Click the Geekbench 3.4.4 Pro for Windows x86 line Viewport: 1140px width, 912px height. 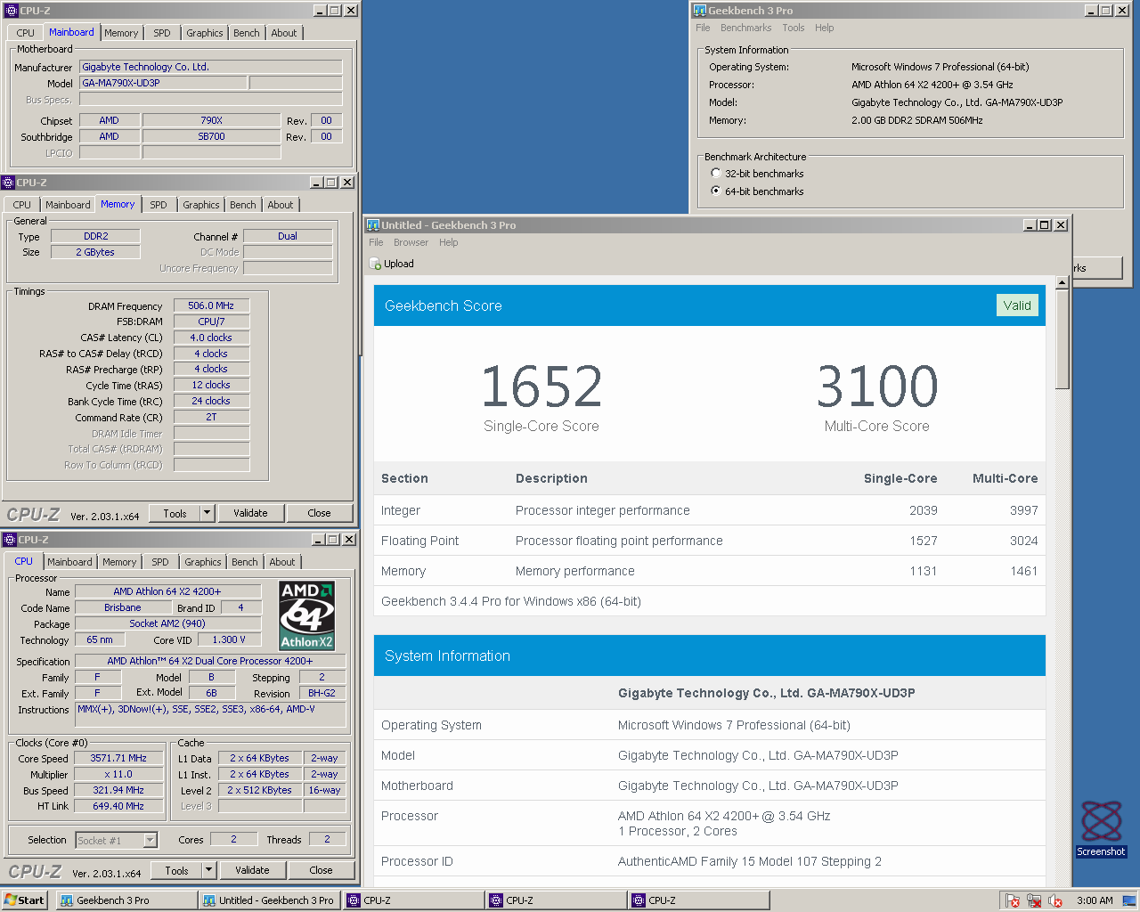[511, 601]
